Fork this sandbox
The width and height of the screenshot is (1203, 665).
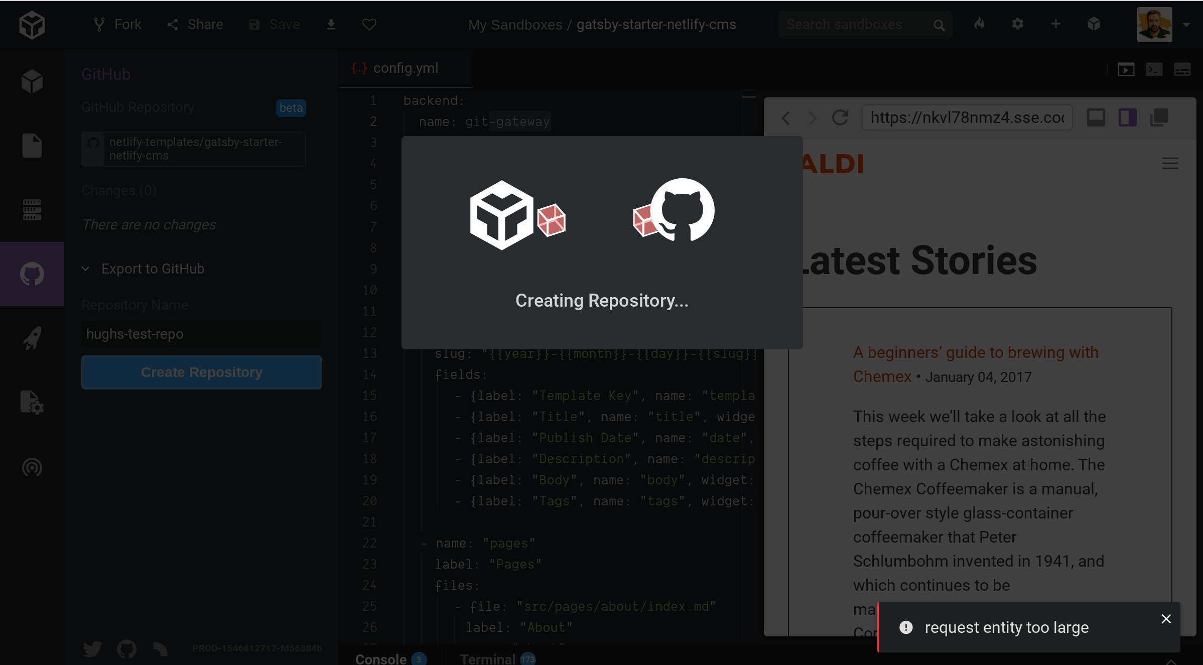click(117, 25)
